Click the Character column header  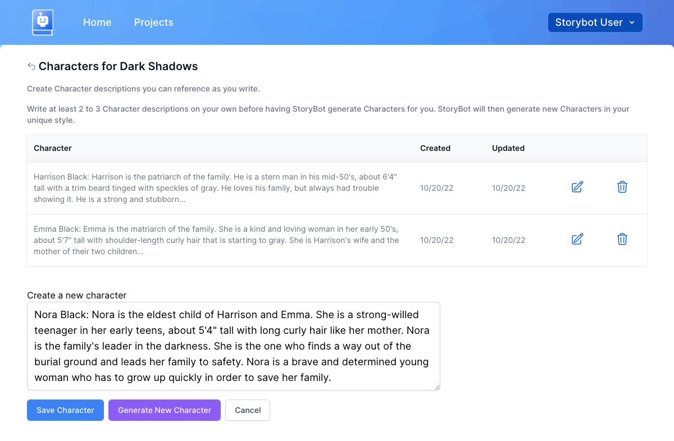(53, 148)
